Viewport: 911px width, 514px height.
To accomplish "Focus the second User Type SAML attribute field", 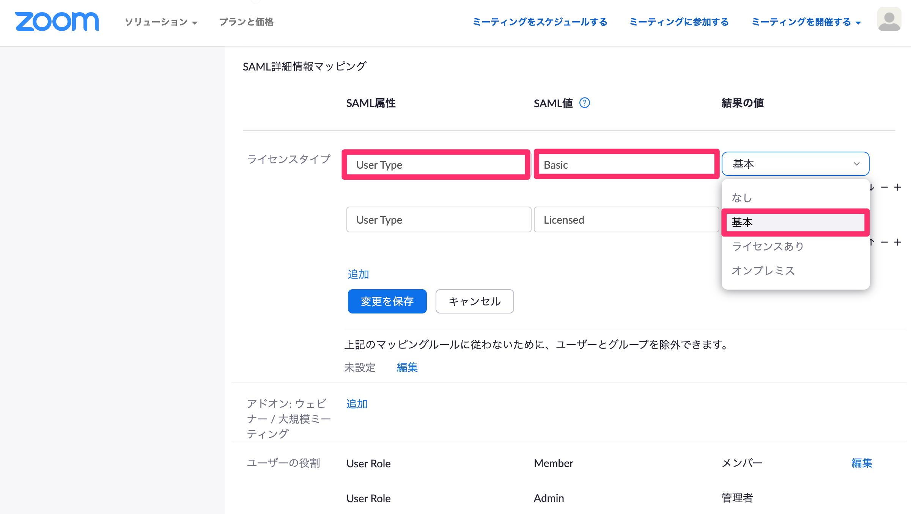I will point(439,219).
